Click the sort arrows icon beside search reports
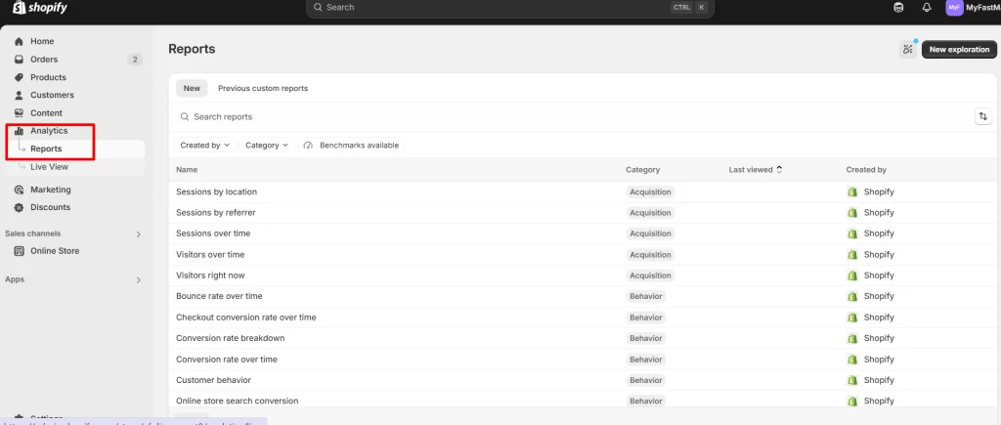Image resolution: width=1001 pixels, height=425 pixels. [983, 117]
